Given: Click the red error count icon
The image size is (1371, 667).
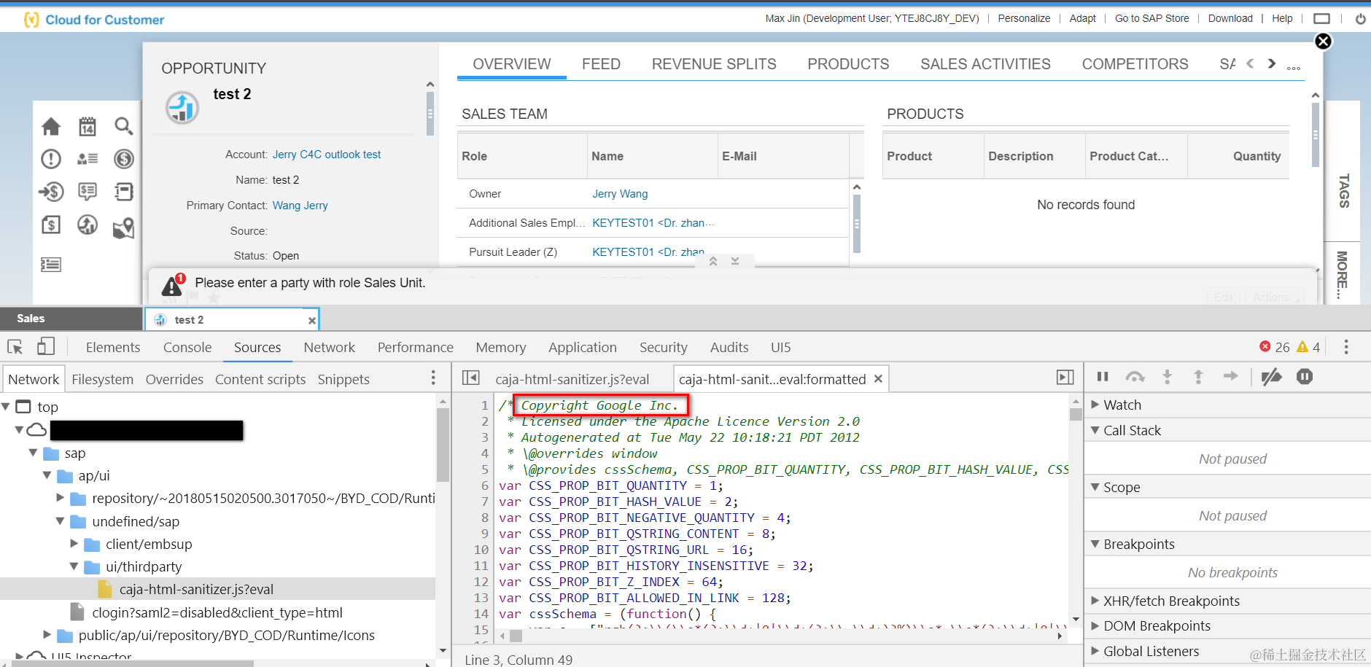Looking at the screenshot, I should tap(1265, 346).
